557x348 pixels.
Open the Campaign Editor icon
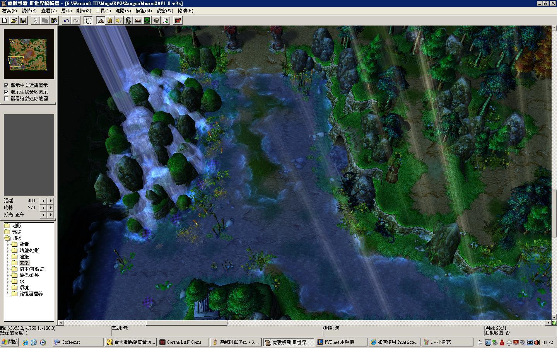click(x=138, y=20)
